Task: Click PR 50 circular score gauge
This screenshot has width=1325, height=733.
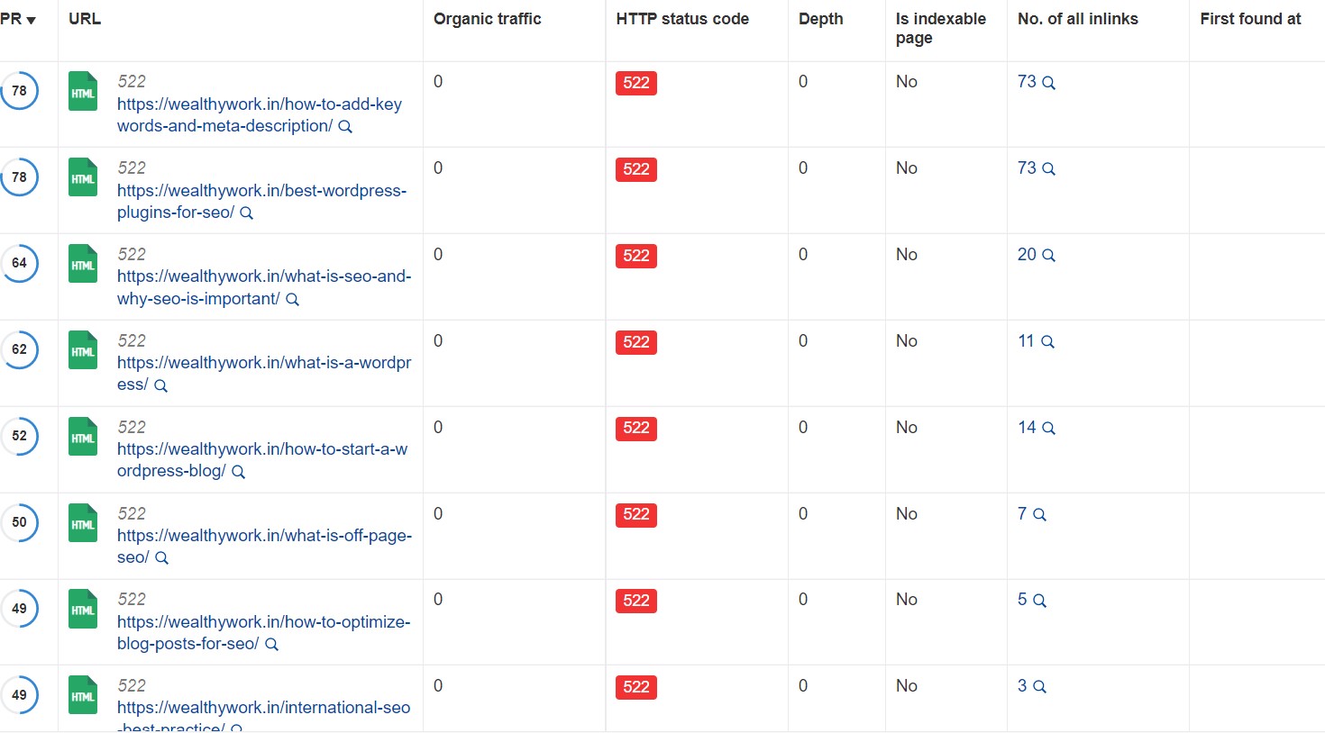Action: [19, 522]
